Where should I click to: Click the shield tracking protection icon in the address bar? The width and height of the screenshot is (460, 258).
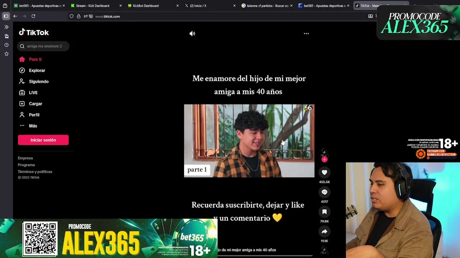pos(72,16)
